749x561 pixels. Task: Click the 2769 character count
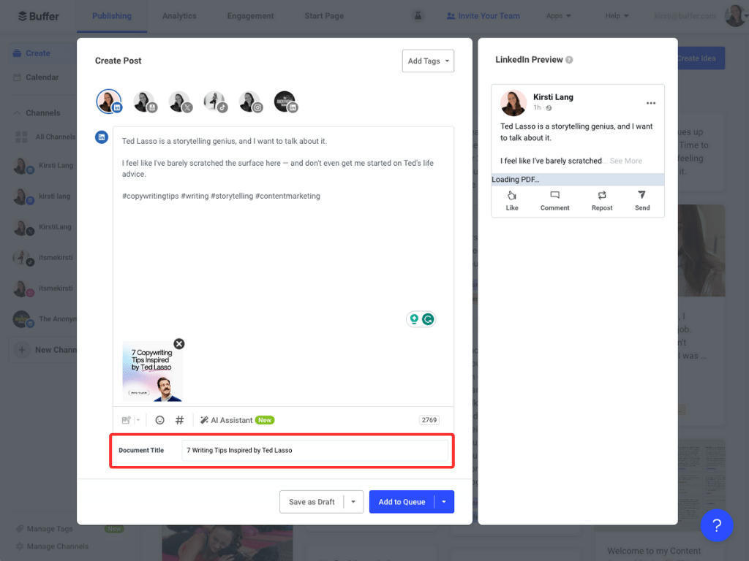(429, 420)
